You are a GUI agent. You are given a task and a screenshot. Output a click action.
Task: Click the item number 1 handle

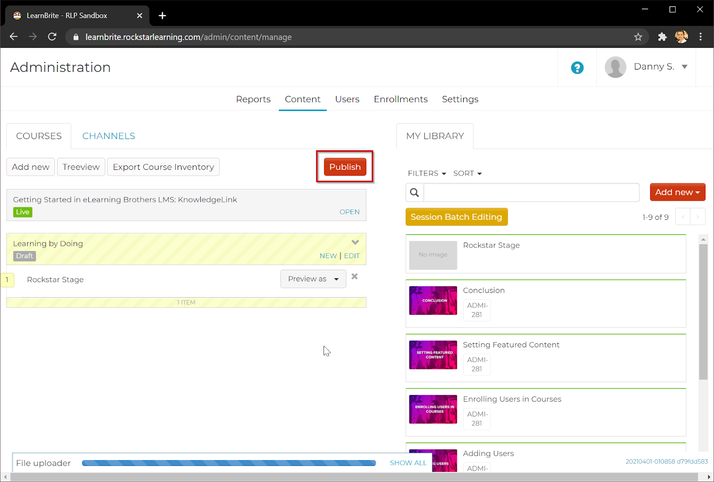pyautogui.click(x=7, y=280)
